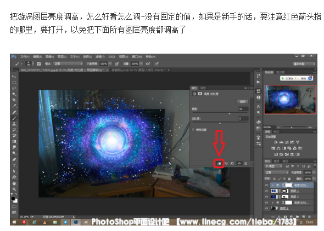Open the layer opacity dropdown arrow
The width and height of the screenshot is (324, 231).
(314, 172)
